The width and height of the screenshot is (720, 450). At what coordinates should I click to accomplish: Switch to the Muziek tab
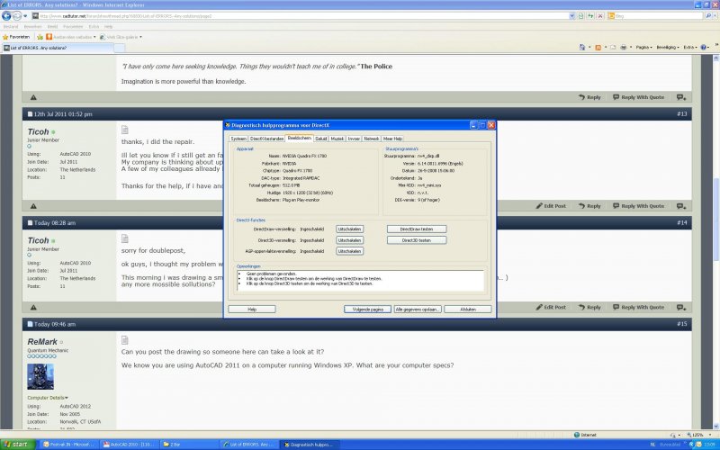point(337,139)
